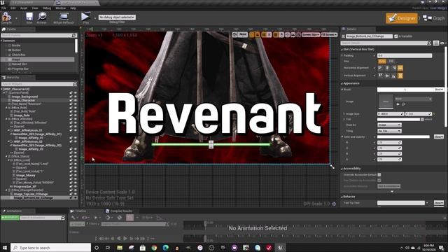Toggle Override Accessible Defaults checkbox
The width and height of the screenshot is (448, 252).
379,174
